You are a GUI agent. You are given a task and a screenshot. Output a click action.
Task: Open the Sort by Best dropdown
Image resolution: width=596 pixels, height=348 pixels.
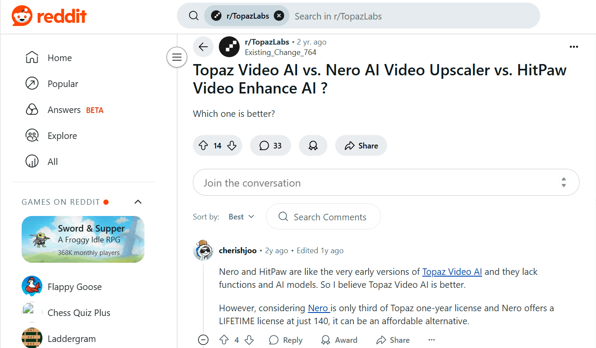[241, 217]
